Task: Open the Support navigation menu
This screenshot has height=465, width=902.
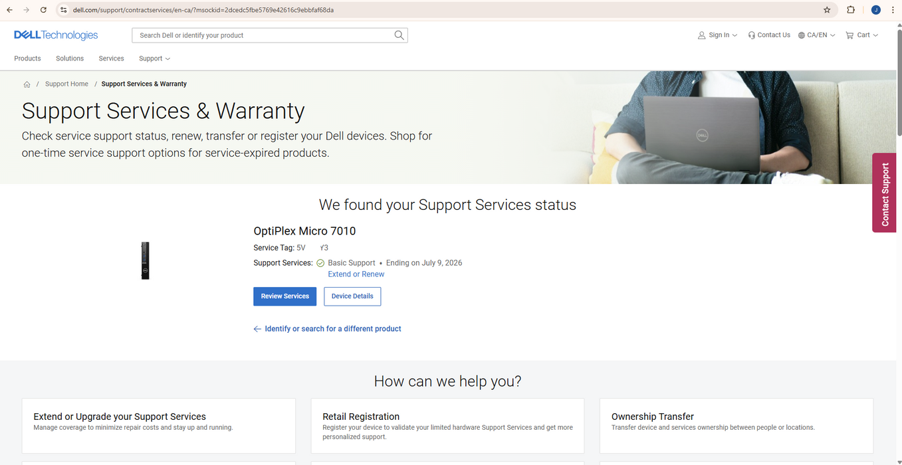Action: coord(154,58)
